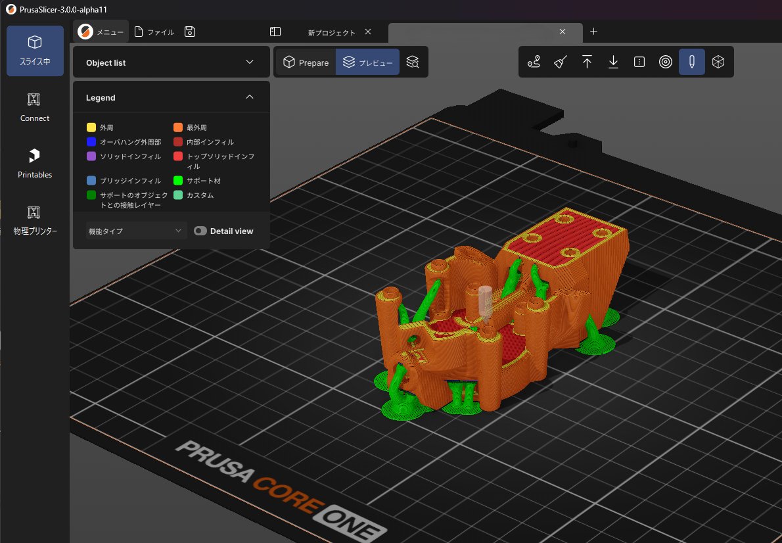This screenshot has width=782, height=543.
Task: Open the メニュー button
Action: (101, 32)
